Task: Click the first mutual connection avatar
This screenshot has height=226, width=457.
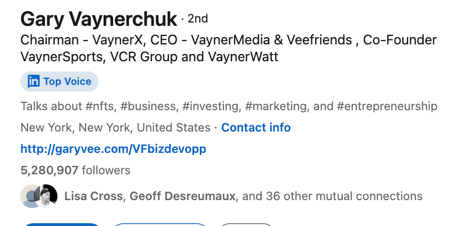Action: (x=29, y=196)
